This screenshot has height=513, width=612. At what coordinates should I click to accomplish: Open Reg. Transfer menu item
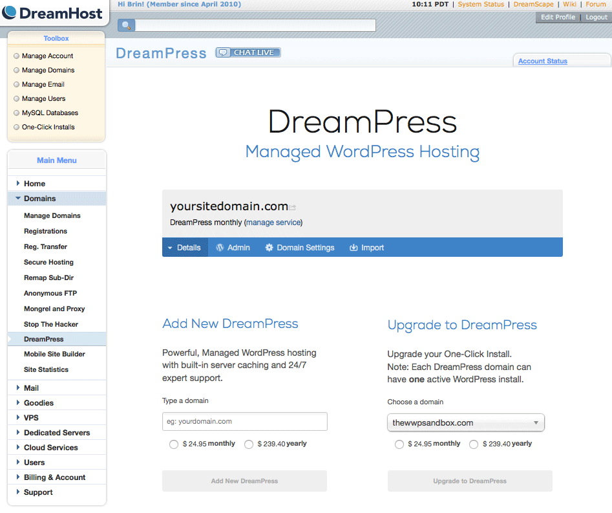pos(45,247)
